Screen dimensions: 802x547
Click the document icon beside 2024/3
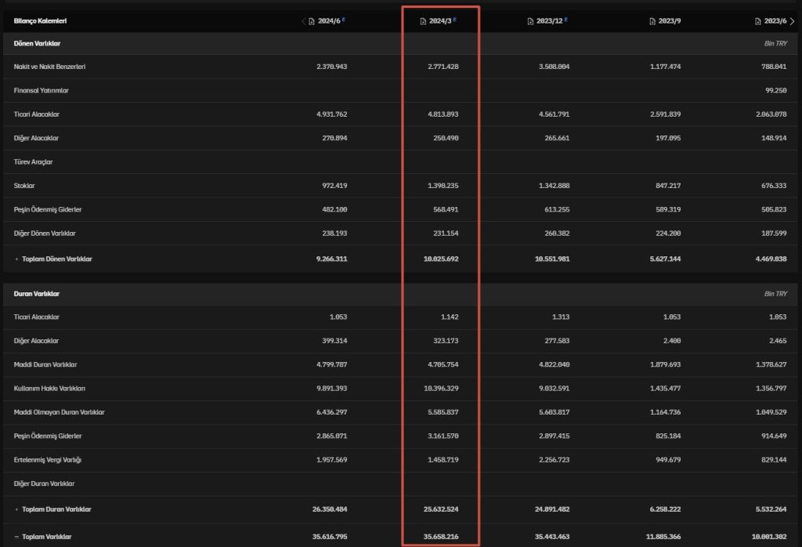coord(424,21)
